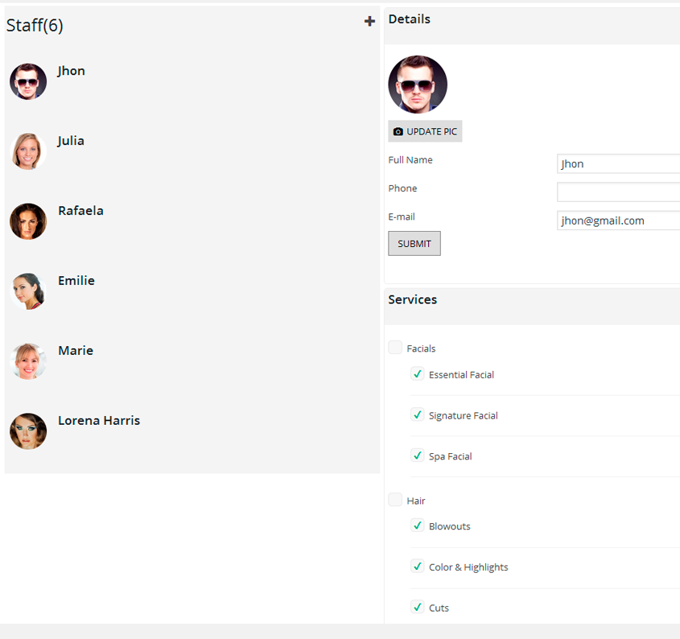Click the camera icon on Update Pic
Screen dimensions: 680x639
[x=398, y=131]
